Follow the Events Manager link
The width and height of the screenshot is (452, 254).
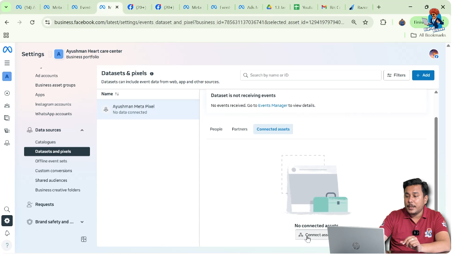(x=273, y=105)
